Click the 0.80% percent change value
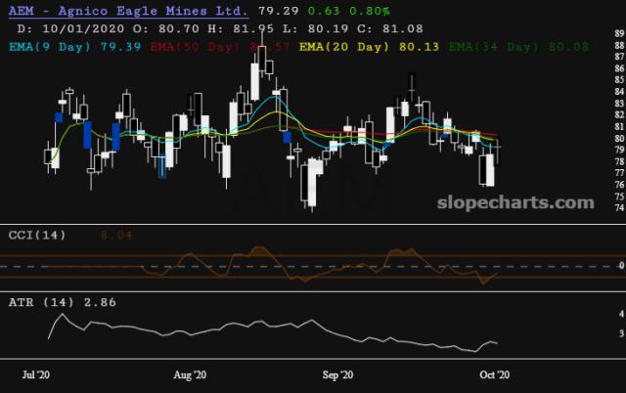The image size is (626, 393). [370, 11]
